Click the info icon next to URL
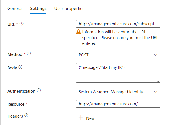193x125 pixels. (22, 24)
